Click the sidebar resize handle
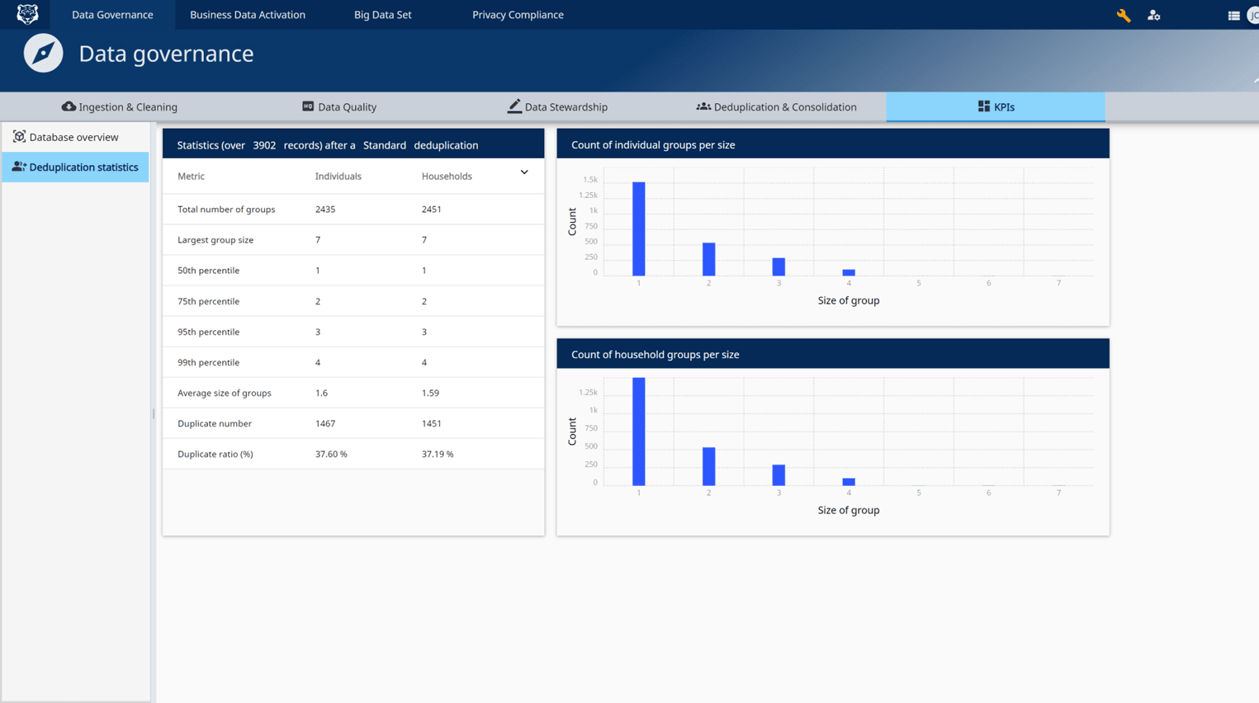 [154, 413]
